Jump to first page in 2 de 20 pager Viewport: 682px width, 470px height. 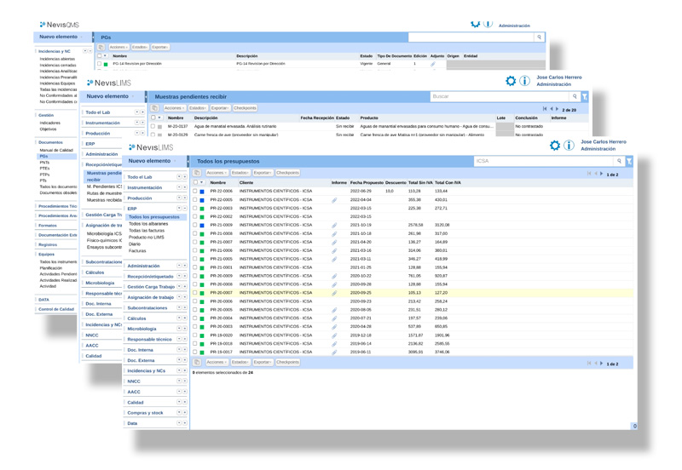pos(545,109)
